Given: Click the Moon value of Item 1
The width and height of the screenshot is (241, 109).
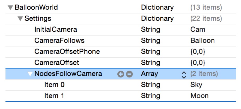Looking at the screenshot, I should pyautogui.click(x=199, y=96).
